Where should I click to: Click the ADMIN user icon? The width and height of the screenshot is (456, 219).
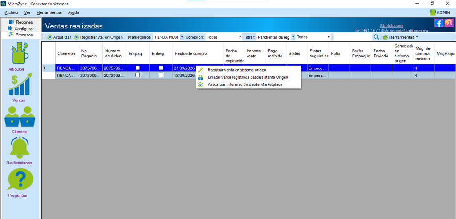tap(432, 12)
